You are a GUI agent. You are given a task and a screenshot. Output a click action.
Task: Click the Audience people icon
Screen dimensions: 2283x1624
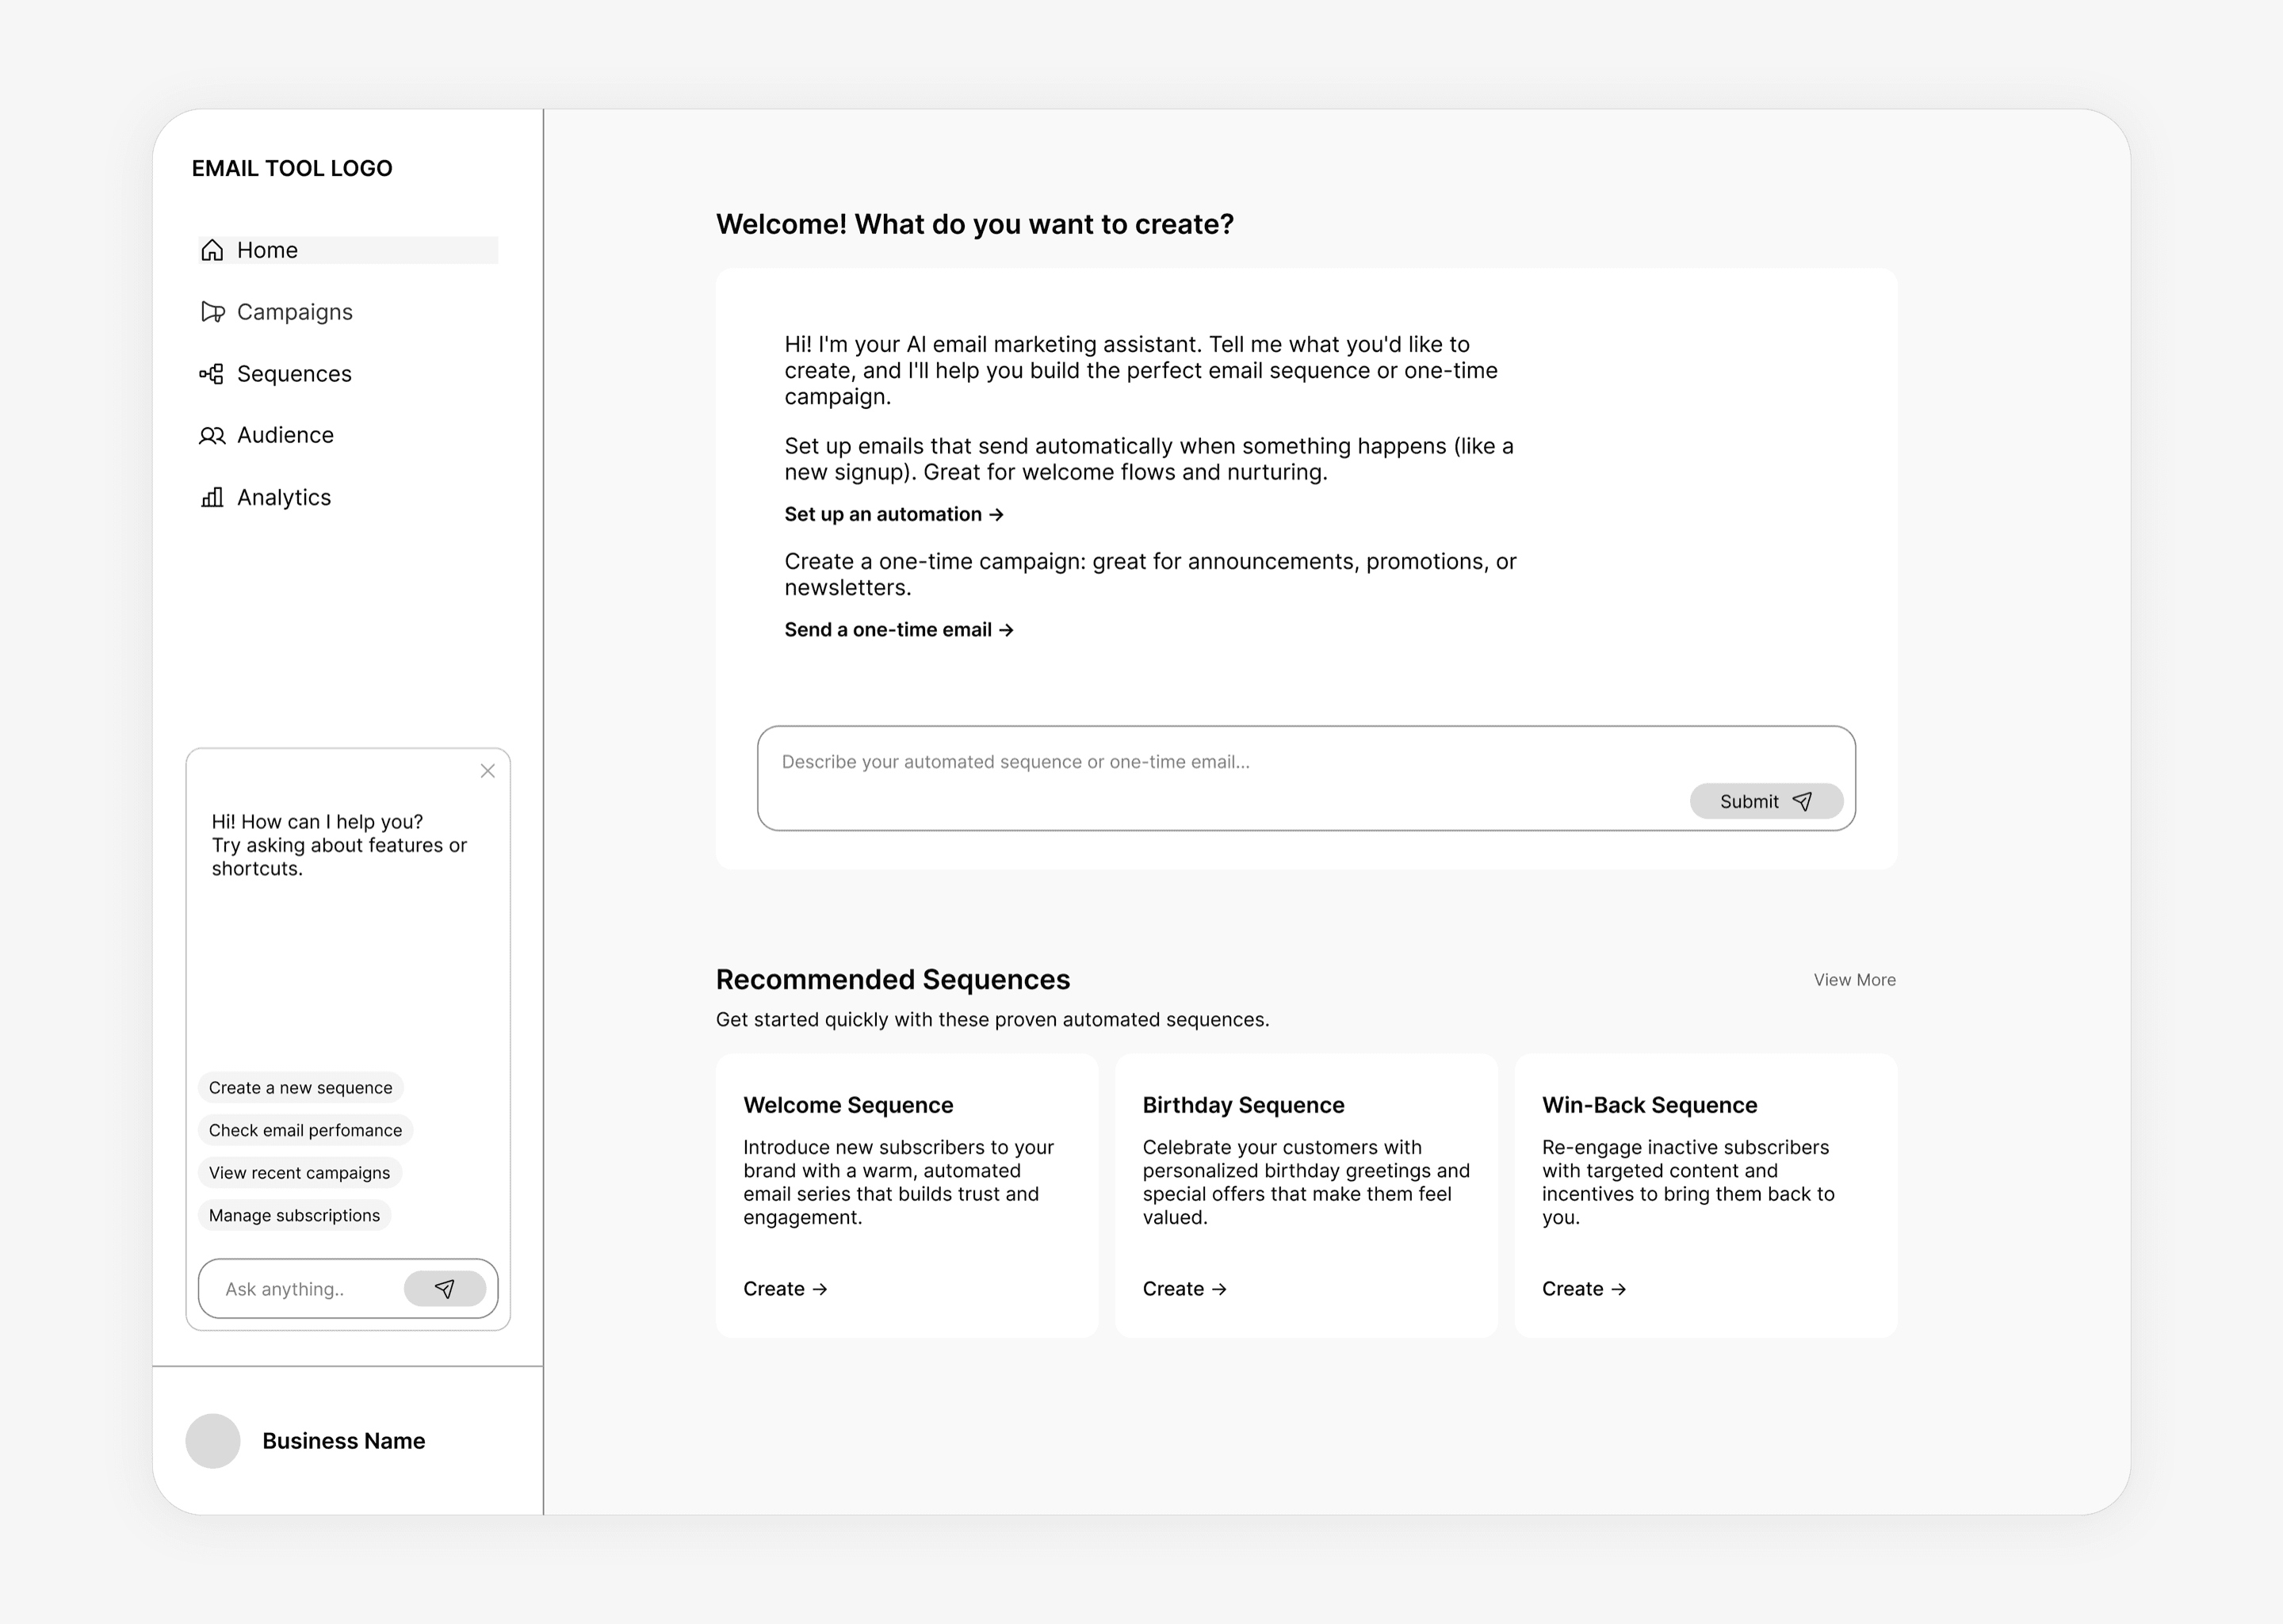tap(211, 435)
